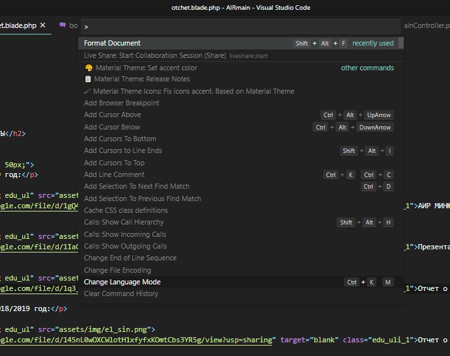
Task: Choose Calls: Show Incoming Calls
Action: (x=240, y=235)
